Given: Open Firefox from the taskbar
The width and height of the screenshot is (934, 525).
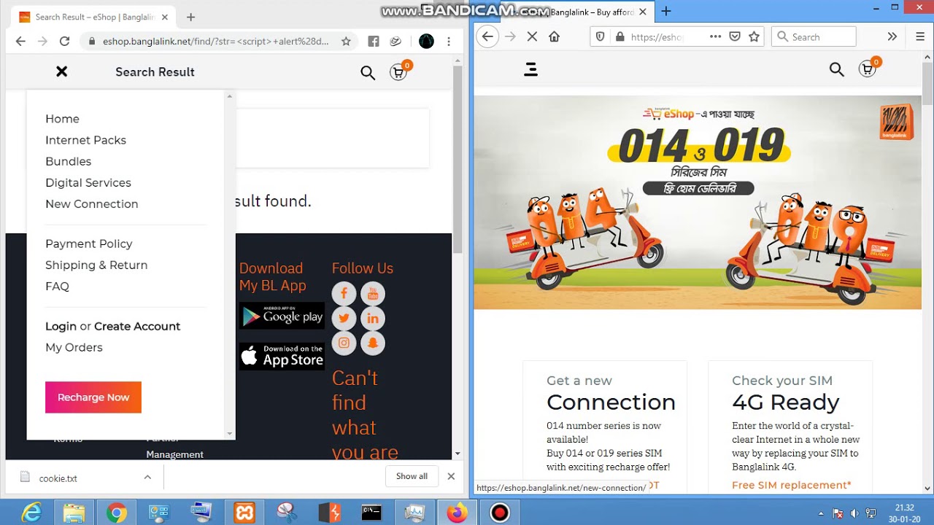Looking at the screenshot, I should tap(458, 513).
